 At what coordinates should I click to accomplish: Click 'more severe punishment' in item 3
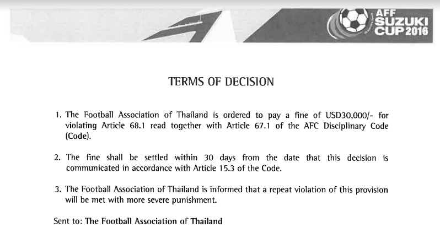tap(171, 200)
